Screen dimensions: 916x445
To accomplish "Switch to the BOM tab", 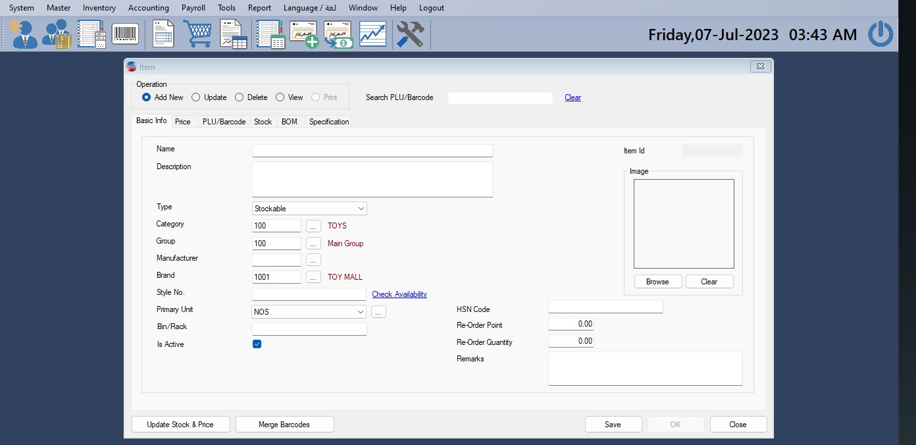I will click(290, 122).
